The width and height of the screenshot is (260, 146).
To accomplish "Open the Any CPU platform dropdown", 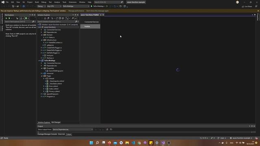I will [54, 6].
